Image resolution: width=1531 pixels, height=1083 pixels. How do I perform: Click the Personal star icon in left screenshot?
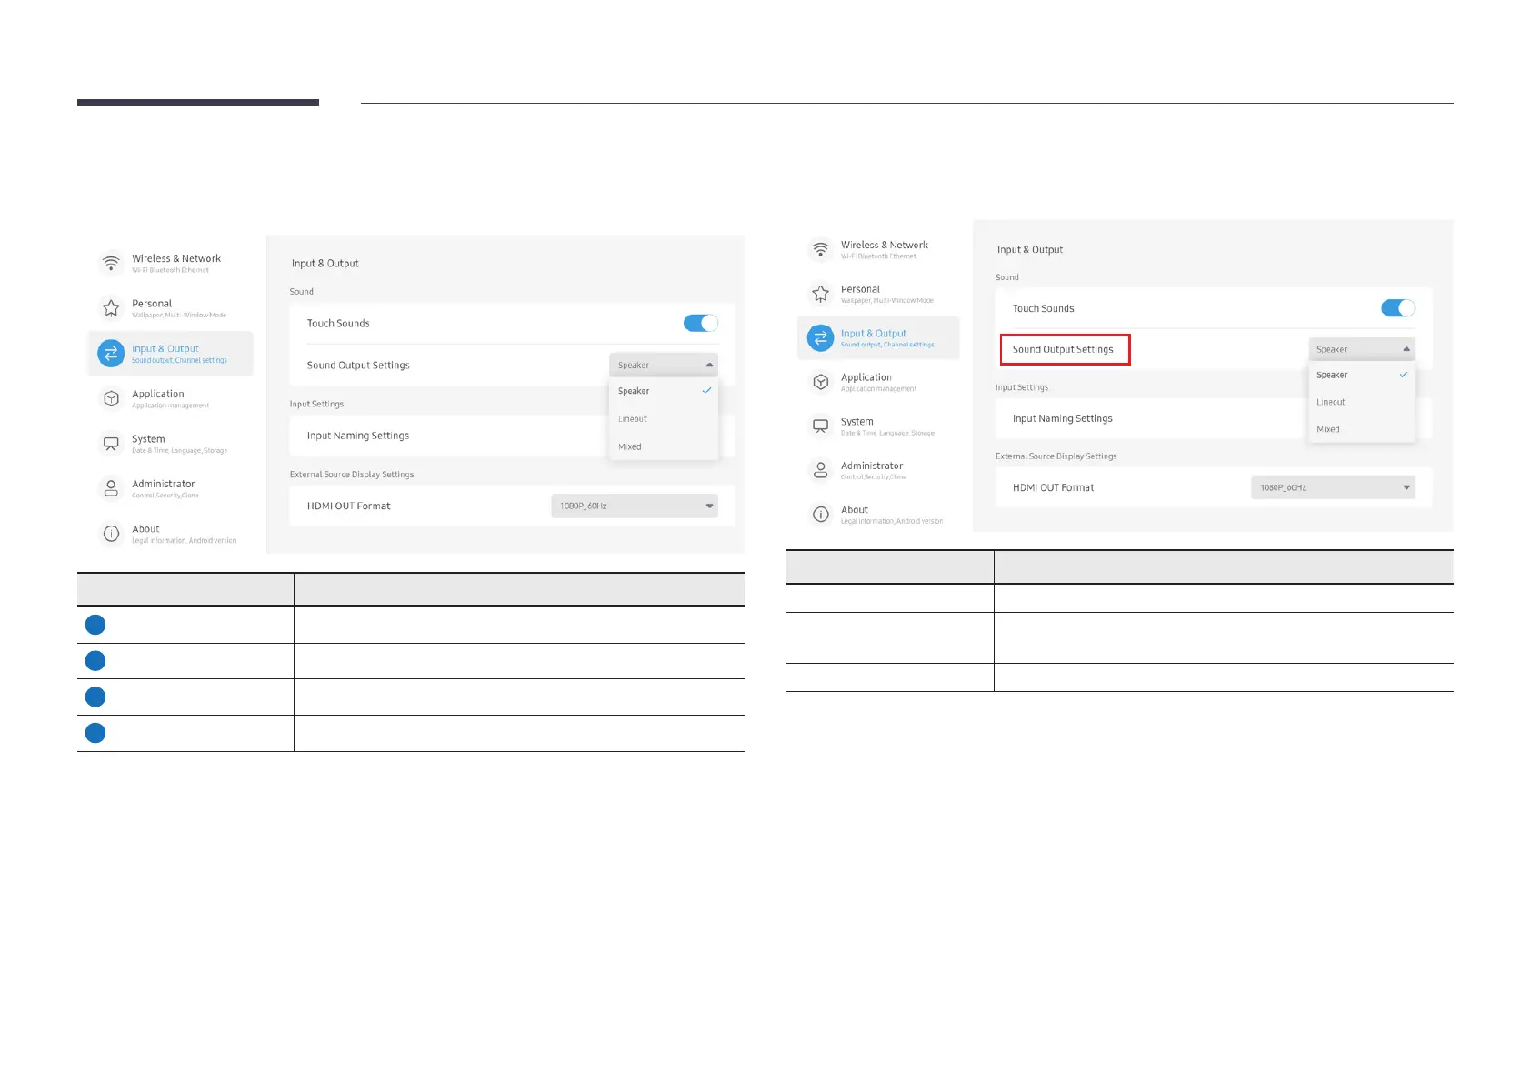tap(111, 307)
